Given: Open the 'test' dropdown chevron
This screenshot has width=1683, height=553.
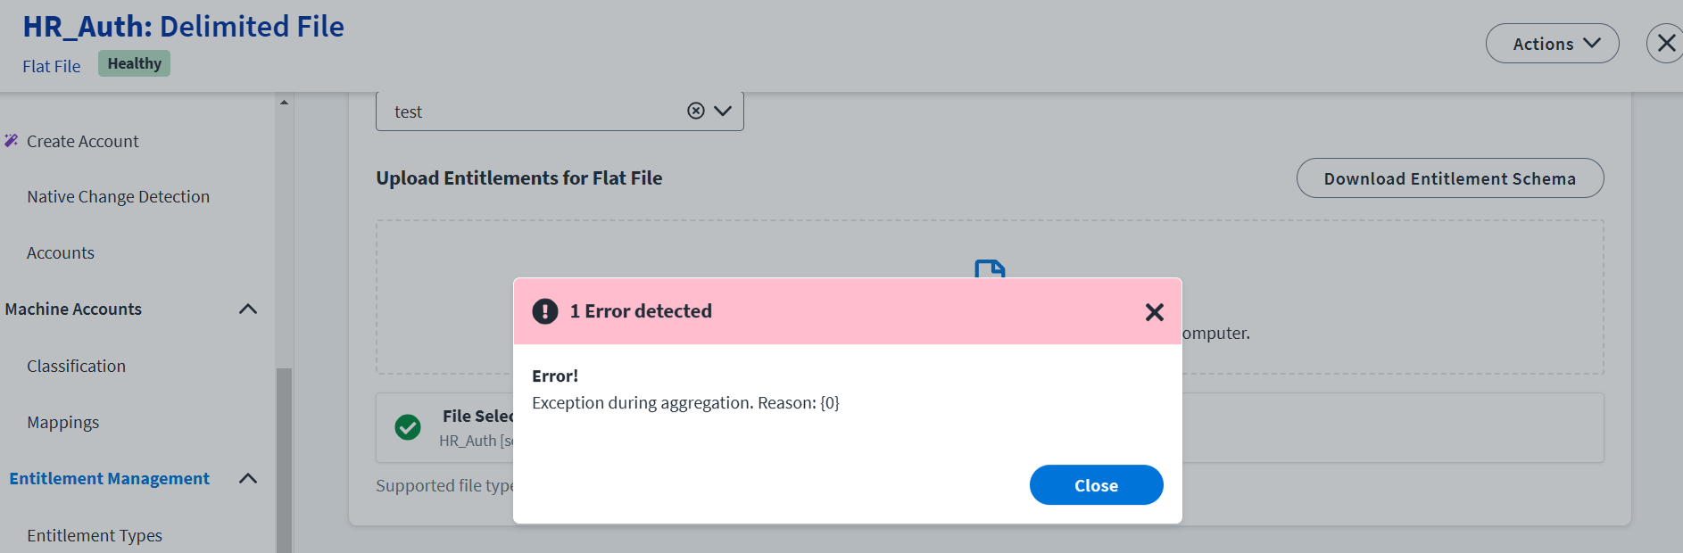Looking at the screenshot, I should pyautogui.click(x=723, y=111).
